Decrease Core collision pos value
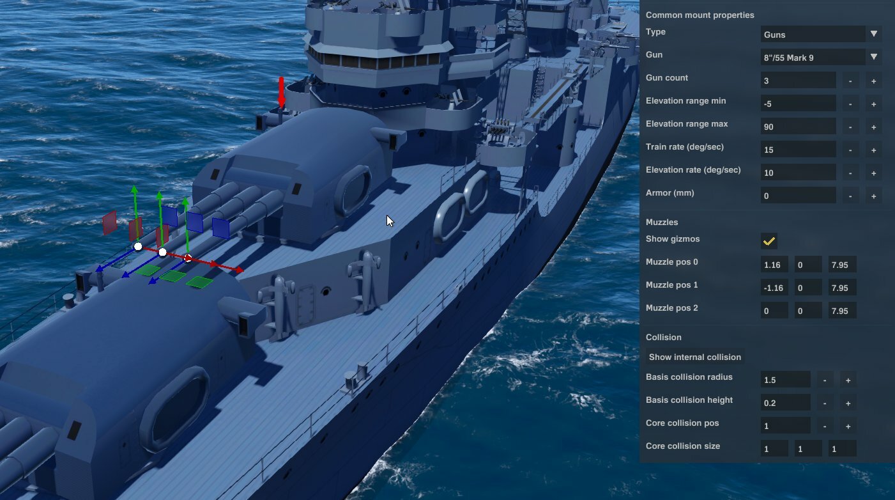Viewport: 895px width, 500px height. pos(825,426)
